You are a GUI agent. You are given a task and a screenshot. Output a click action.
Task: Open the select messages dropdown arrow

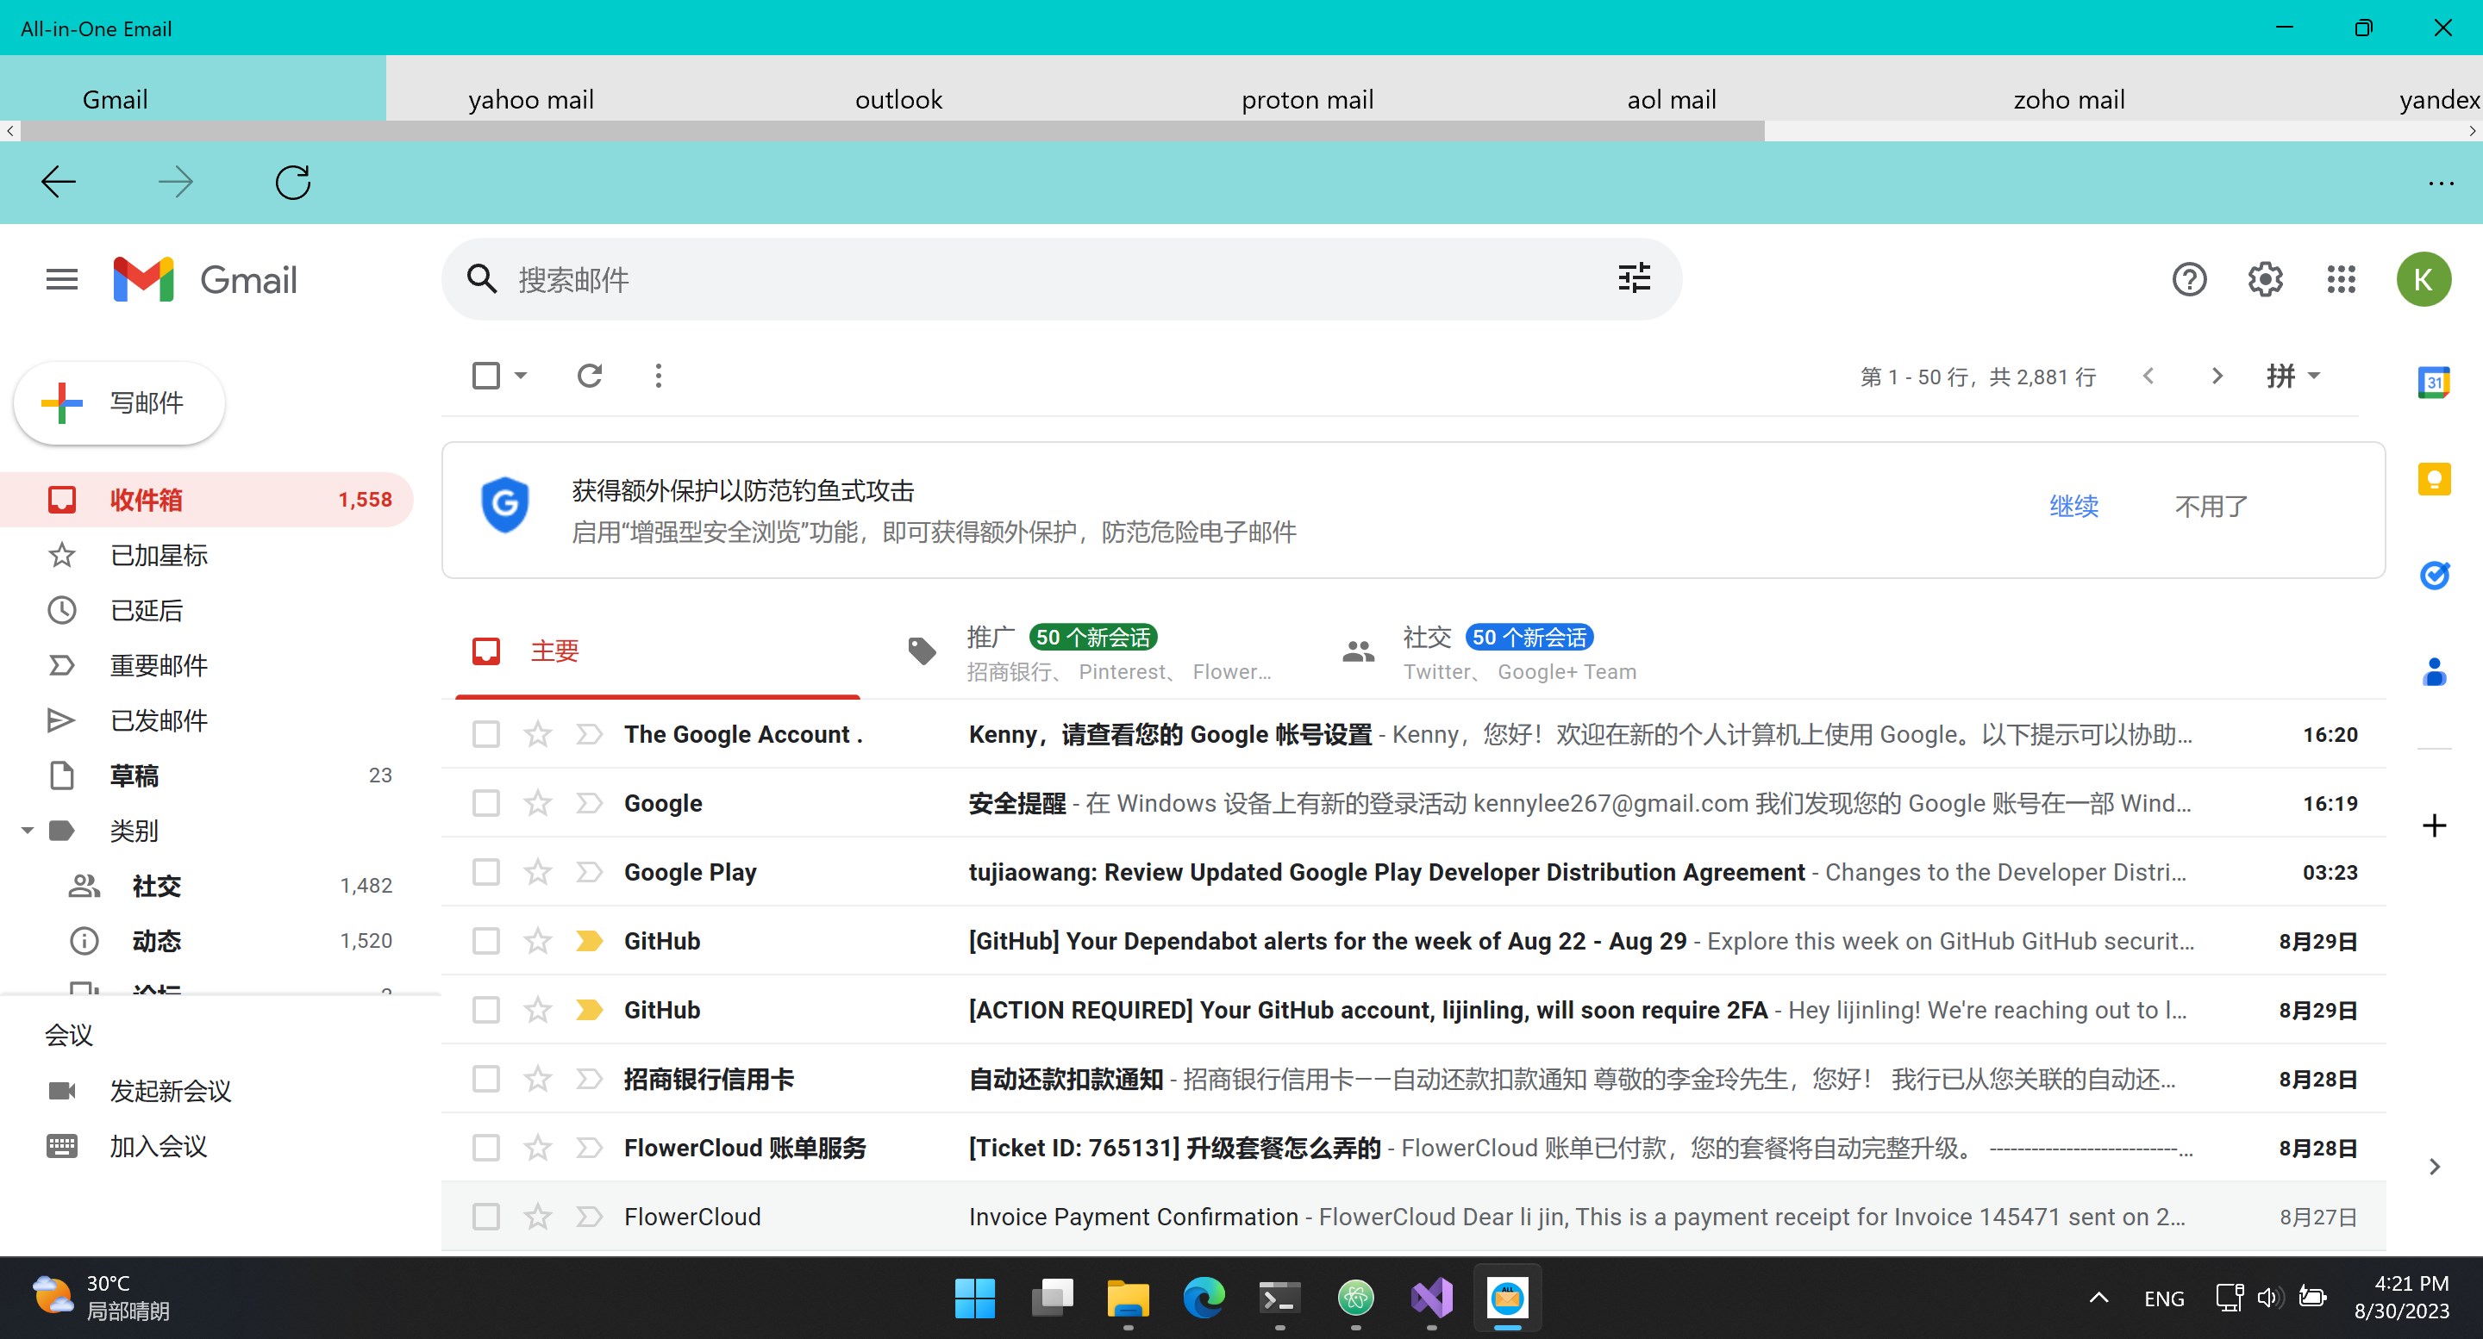521,375
